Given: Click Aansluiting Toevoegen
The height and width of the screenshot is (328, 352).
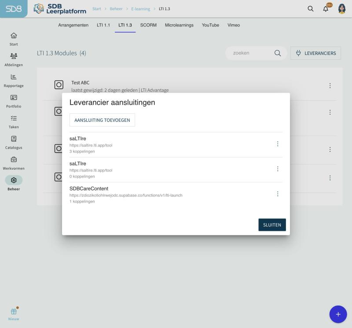Looking at the screenshot, I should tap(102, 120).
